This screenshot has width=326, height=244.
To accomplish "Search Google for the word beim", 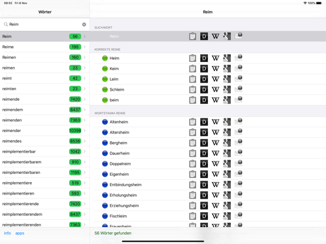I will click(227, 100).
